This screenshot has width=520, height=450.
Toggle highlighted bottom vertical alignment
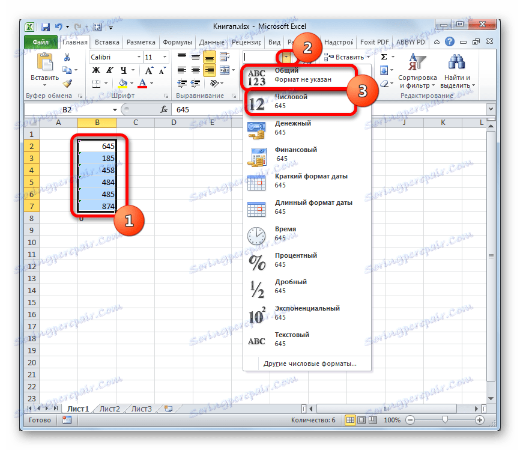(209, 57)
